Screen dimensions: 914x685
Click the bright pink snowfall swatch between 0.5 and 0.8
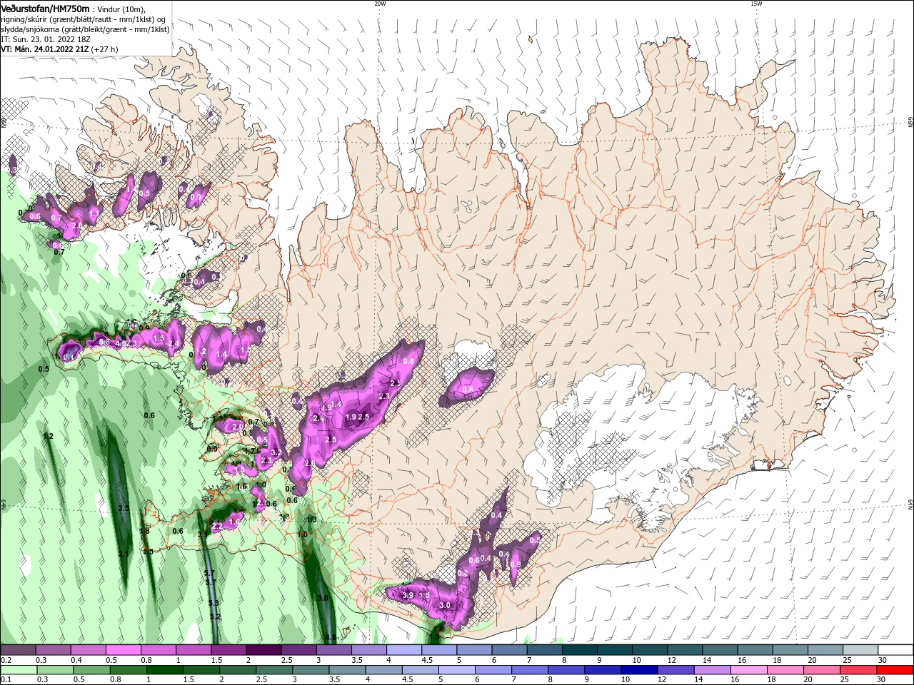(123, 650)
